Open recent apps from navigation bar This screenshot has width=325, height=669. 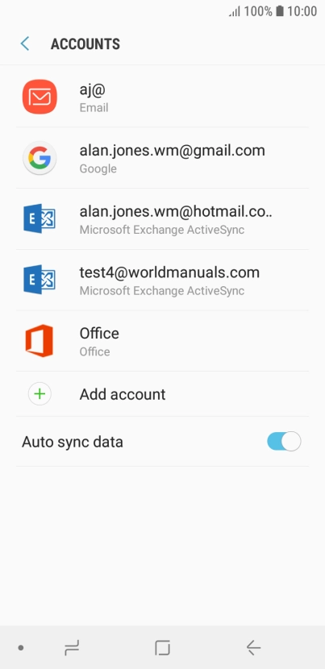pyautogui.click(x=72, y=648)
